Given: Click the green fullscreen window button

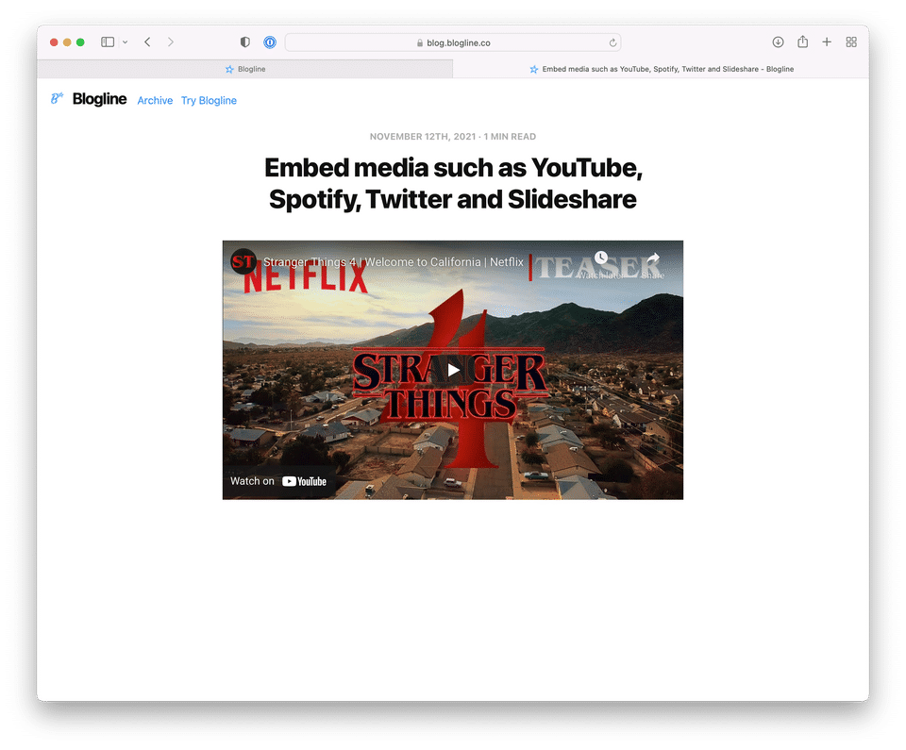Looking at the screenshot, I should pyautogui.click(x=80, y=42).
